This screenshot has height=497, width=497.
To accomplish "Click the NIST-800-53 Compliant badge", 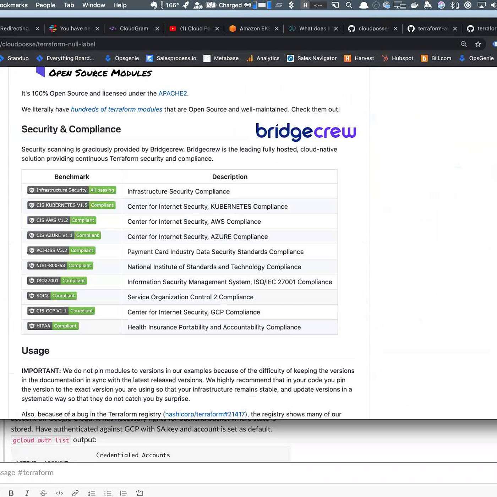I will (x=60, y=266).
